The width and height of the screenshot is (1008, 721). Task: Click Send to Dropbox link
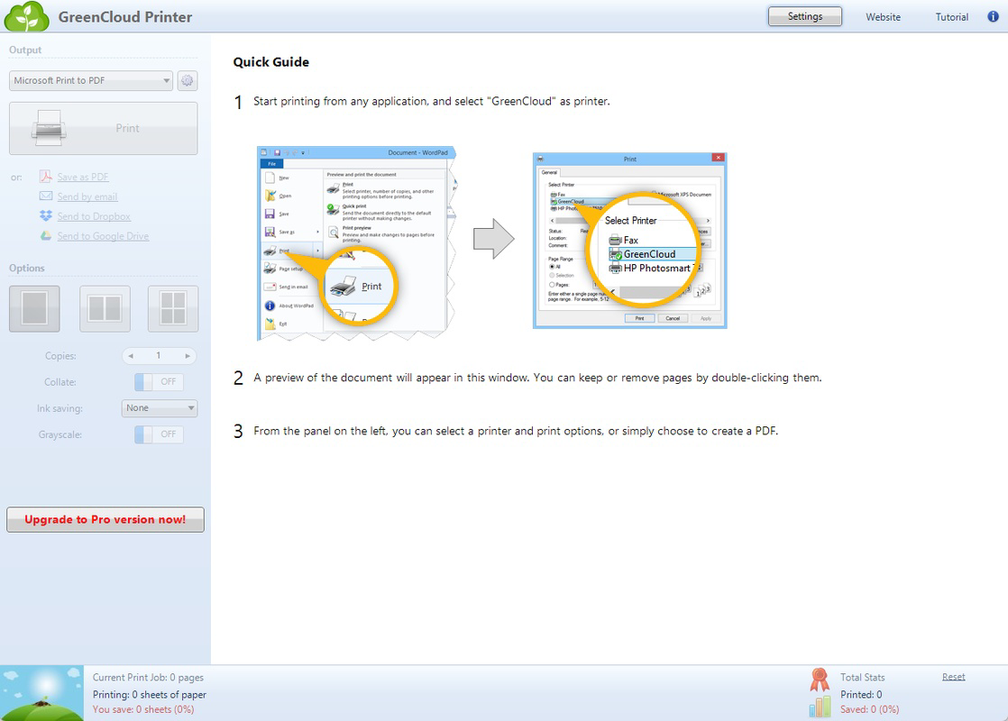pyautogui.click(x=94, y=216)
